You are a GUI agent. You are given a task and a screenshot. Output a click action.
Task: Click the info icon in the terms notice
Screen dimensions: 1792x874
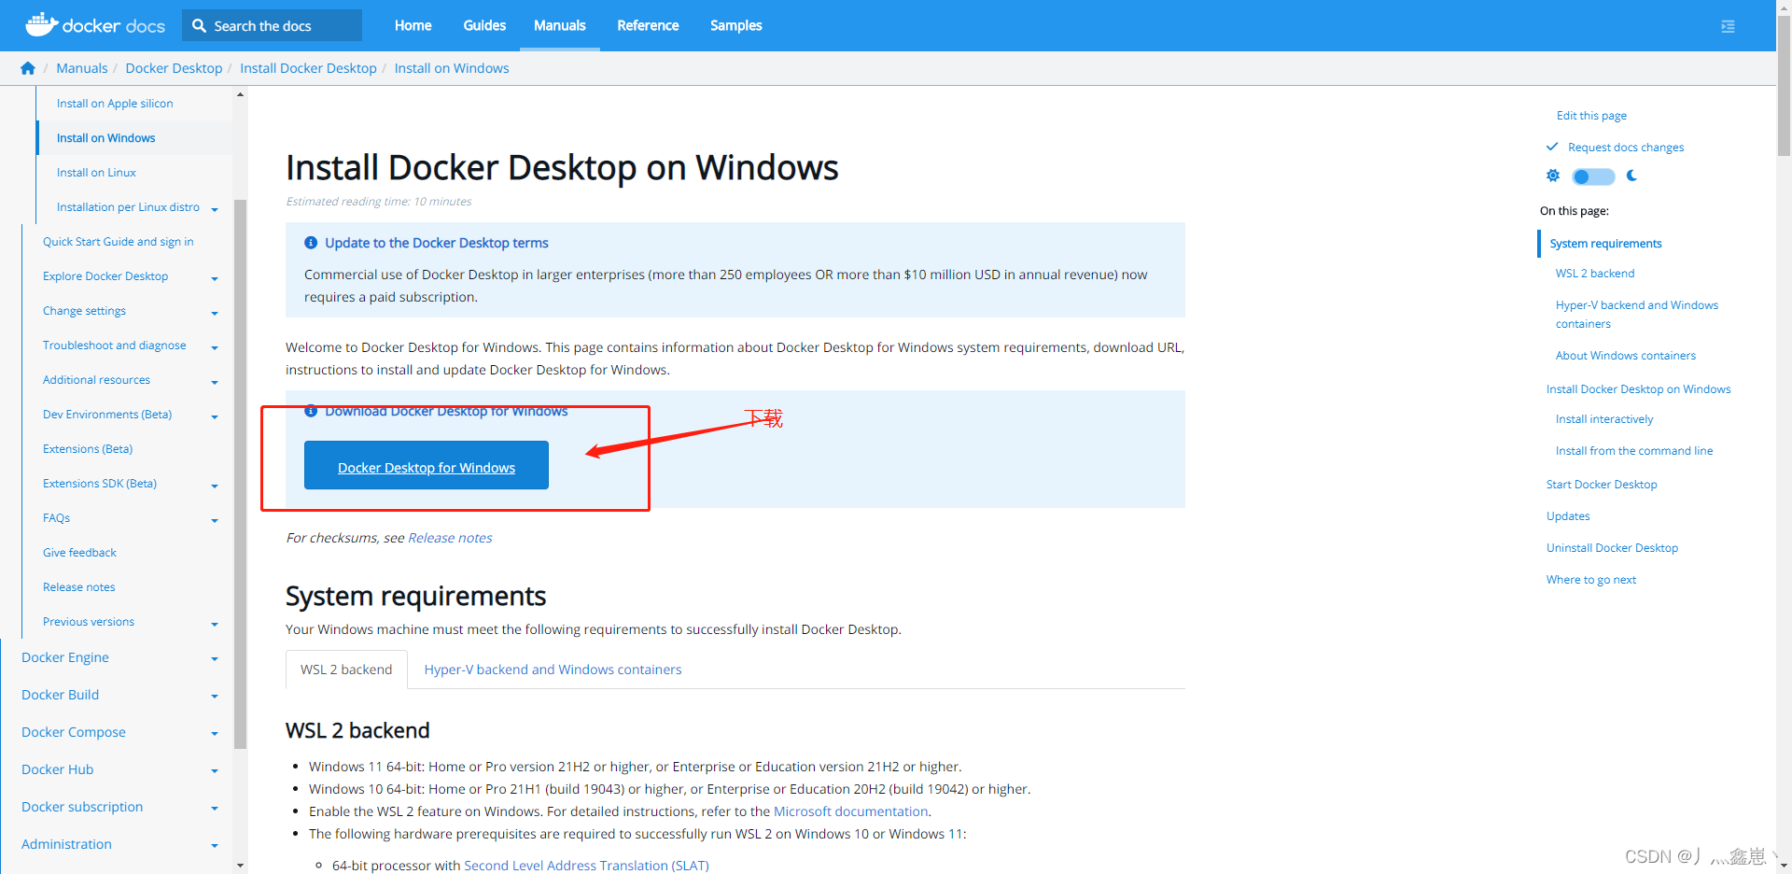[311, 243]
